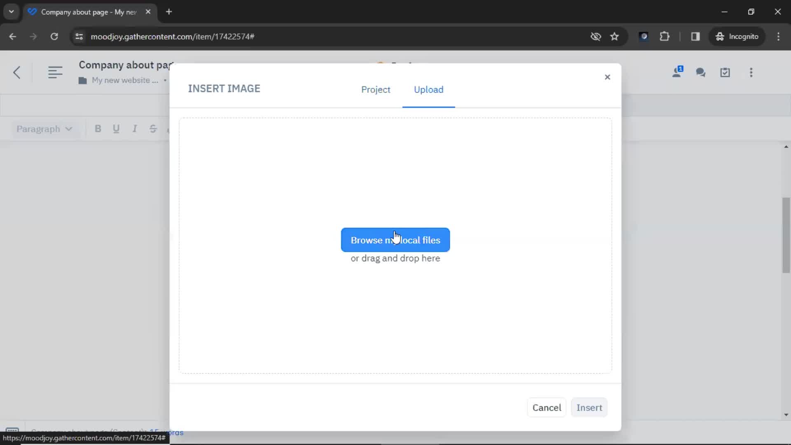This screenshot has width=791, height=445.
Task: Click the close dialog X button
Action: (607, 77)
